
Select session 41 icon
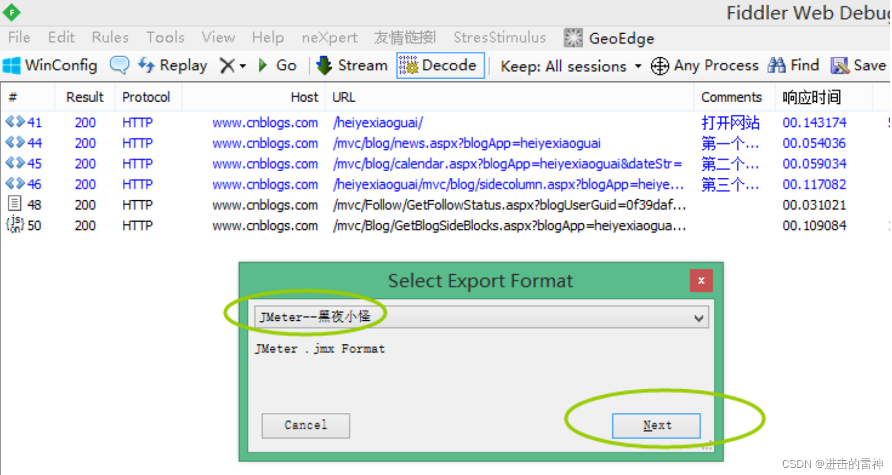pos(15,122)
